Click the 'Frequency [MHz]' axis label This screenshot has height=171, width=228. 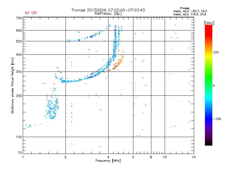[x=108, y=161]
